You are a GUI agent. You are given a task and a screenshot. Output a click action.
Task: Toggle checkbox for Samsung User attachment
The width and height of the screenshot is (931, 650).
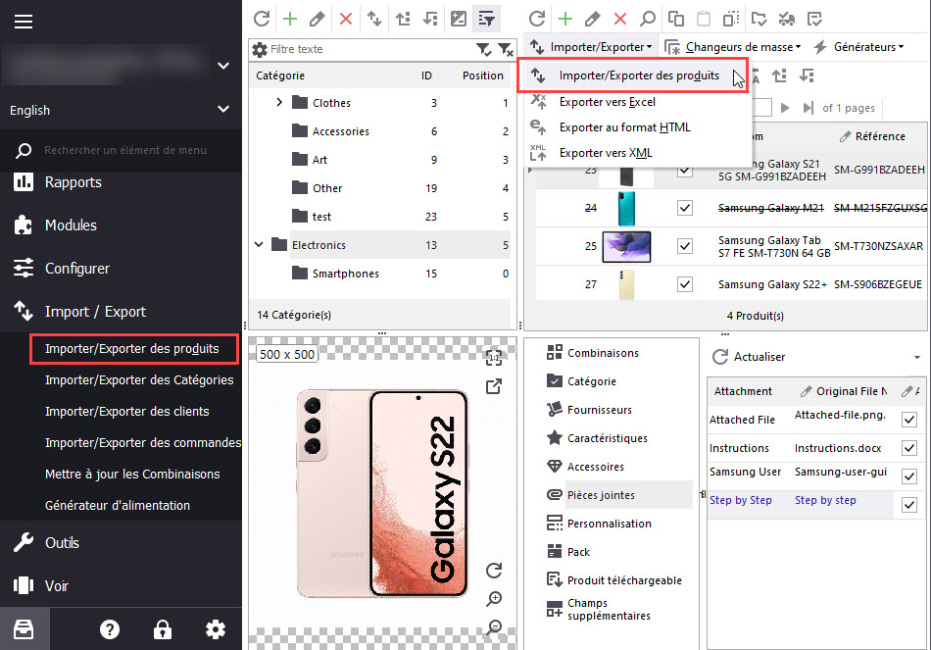click(909, 475)
